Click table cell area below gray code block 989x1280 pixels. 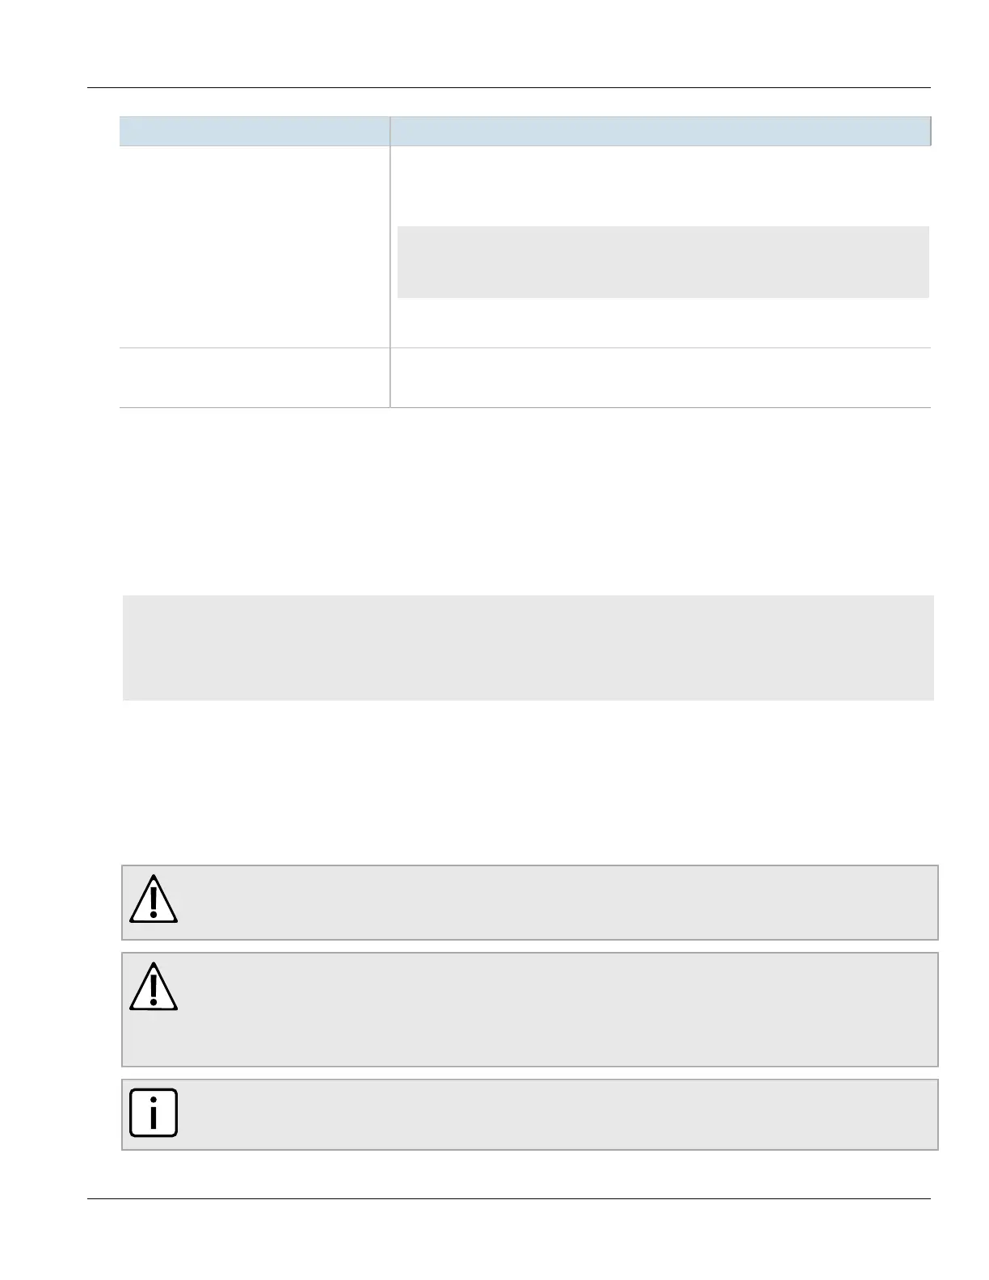(660, 322)
